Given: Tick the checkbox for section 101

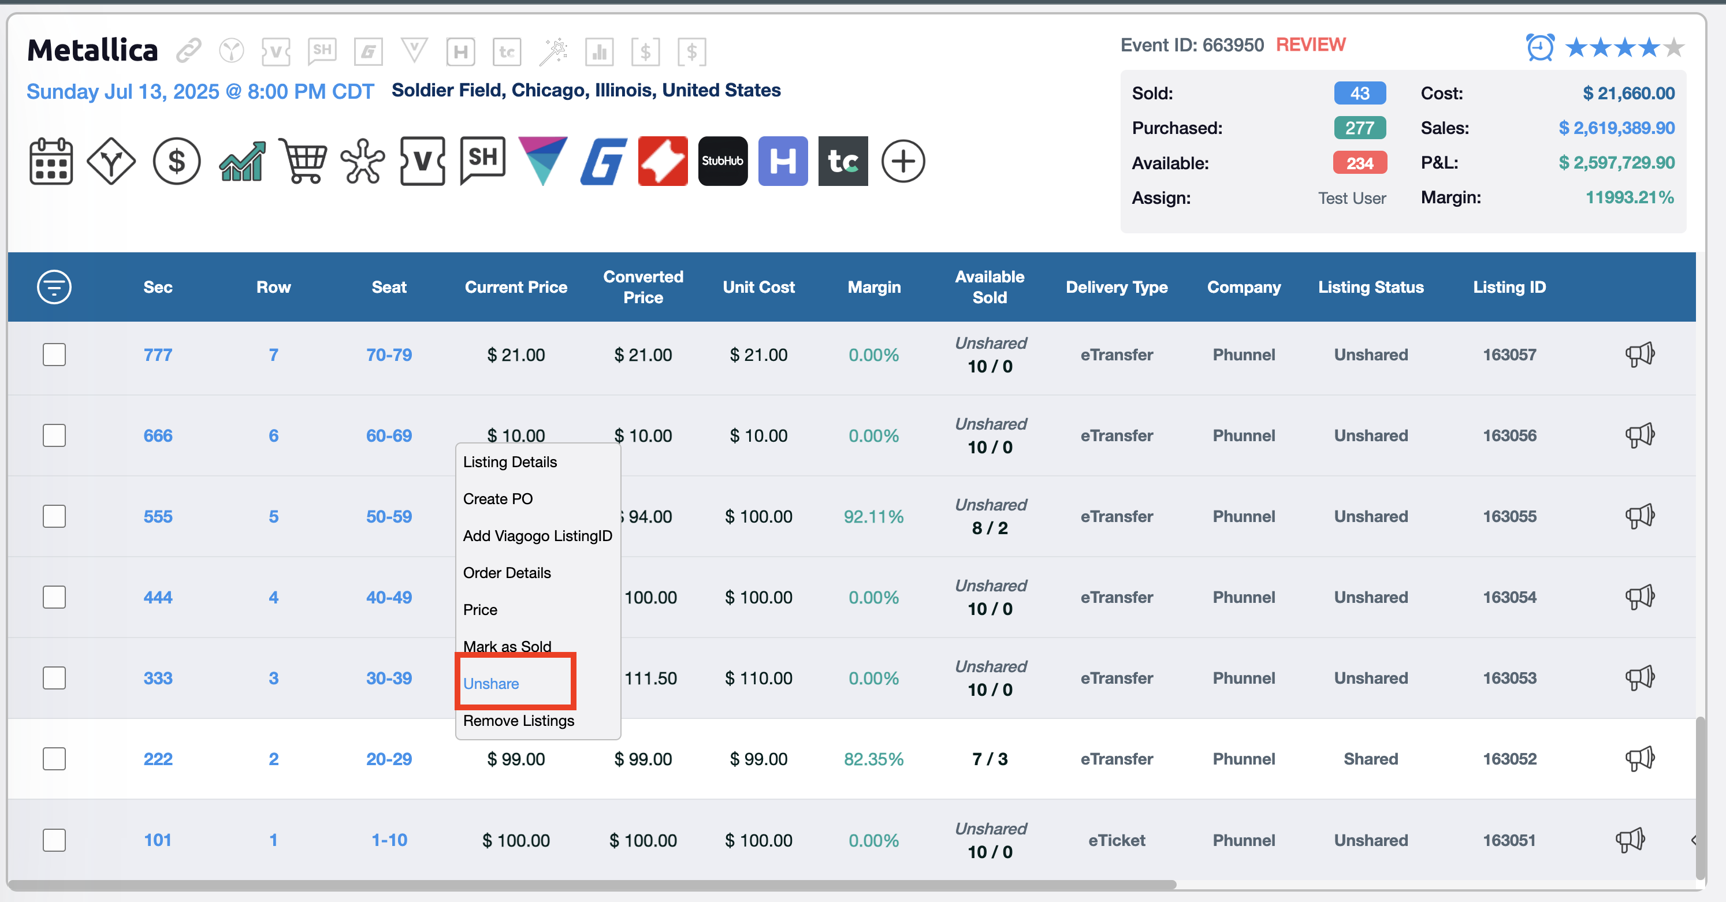Looking at the screenshot, I should point(54,840).
